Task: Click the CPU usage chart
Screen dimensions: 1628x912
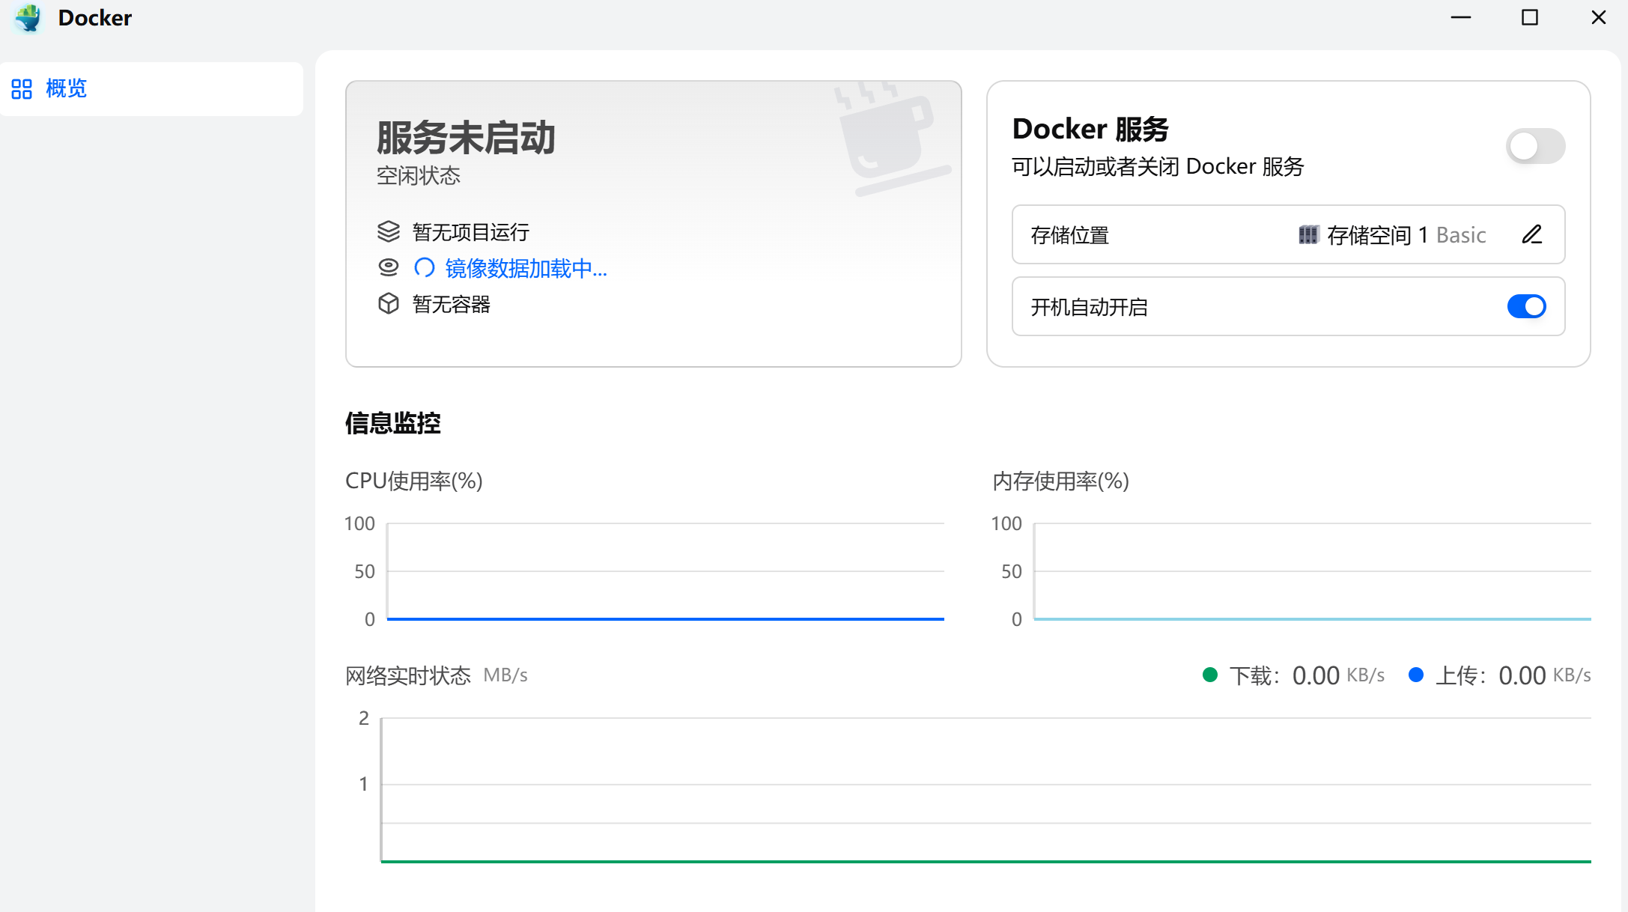Action: point(665,571)
